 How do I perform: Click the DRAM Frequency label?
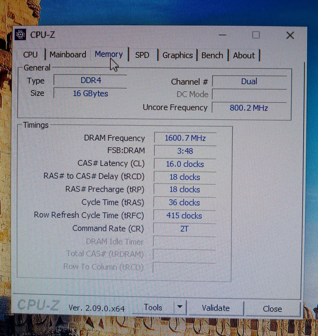click(114, 138)
